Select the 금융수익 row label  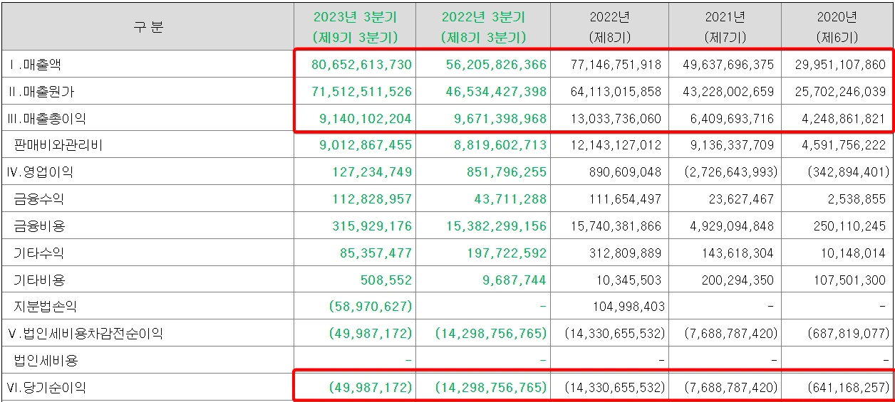point(39,199)
